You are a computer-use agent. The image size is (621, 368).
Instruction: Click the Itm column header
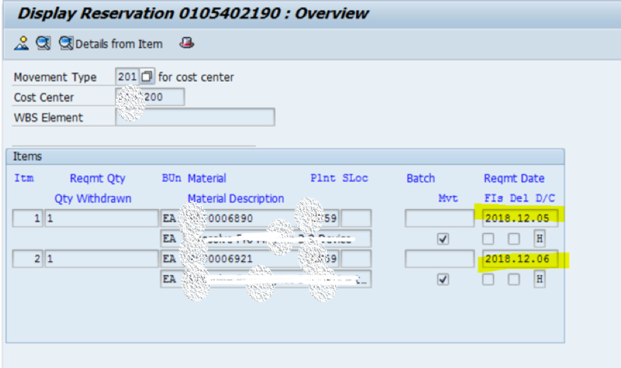[x=24, y=178]
